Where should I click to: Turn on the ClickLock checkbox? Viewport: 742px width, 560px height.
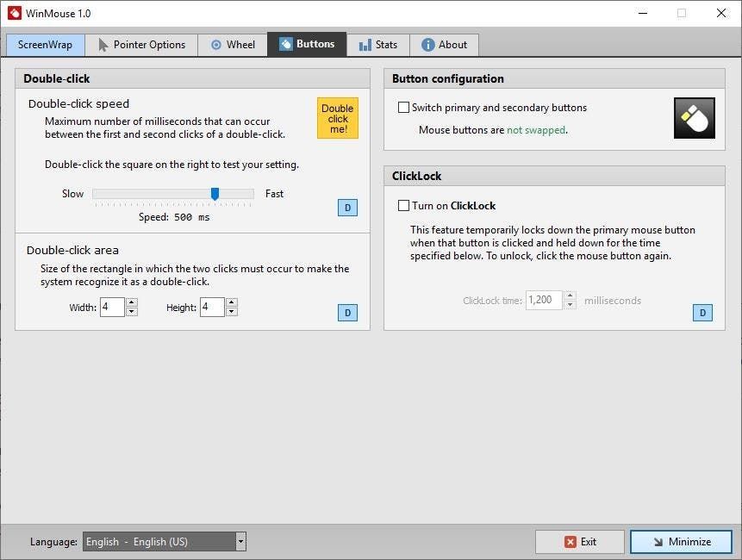coord(403,205)
